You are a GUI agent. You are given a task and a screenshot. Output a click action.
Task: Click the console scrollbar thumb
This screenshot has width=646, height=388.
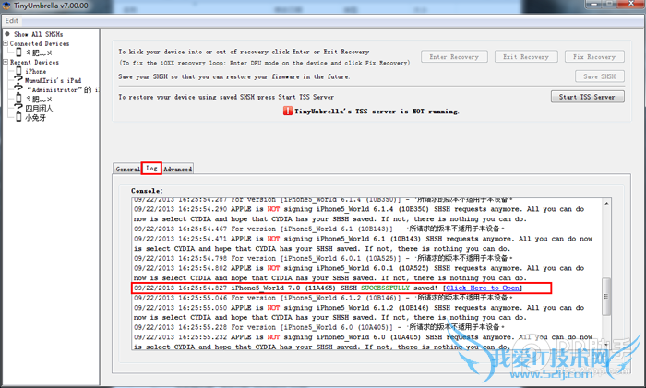click(606, 297)
